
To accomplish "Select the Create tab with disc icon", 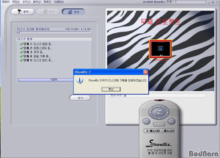I will pyautogui.click(x=73, y=12).
